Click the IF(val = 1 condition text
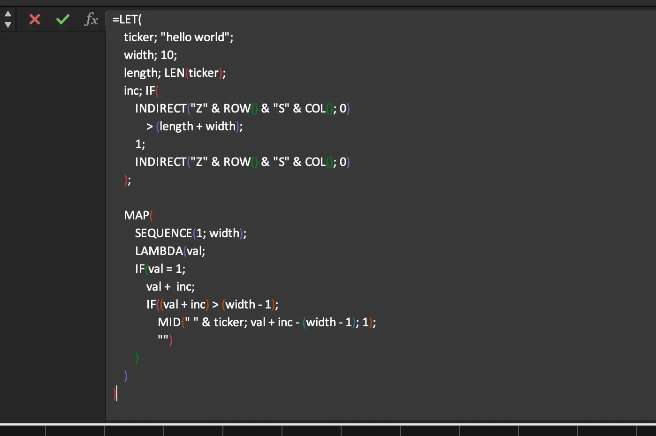The width and height of the screenshot is (656, 436). click(x=155, y=269)
